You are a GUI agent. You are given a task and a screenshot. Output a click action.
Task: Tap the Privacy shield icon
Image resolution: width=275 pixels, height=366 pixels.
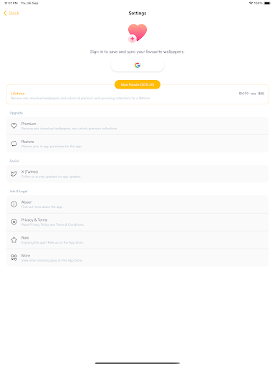14,222
